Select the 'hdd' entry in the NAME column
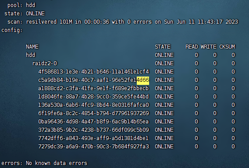 (x=31, y=55)
